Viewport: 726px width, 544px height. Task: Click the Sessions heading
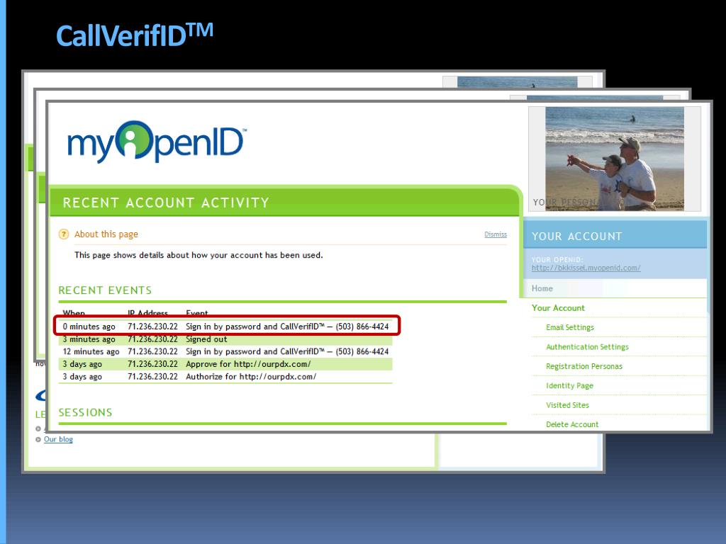pos(85,412)
